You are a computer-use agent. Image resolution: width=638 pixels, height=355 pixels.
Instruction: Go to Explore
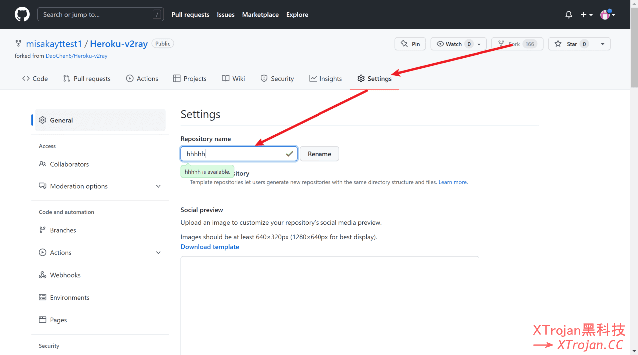(x=297, y=15)
